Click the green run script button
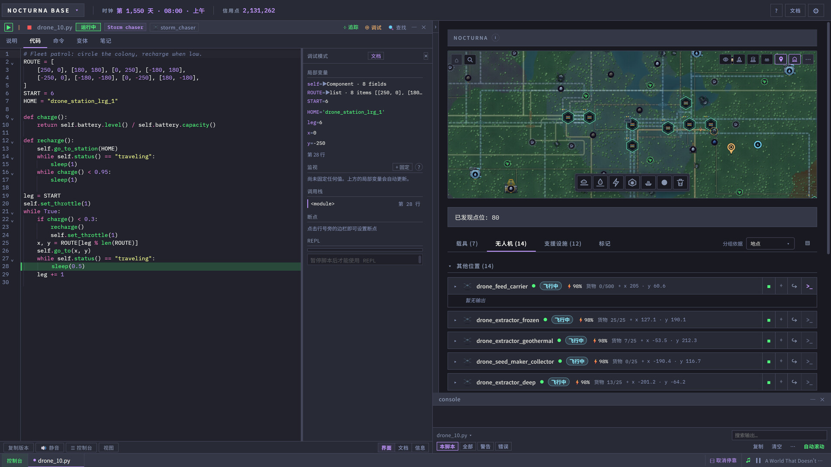This screenshot has width=831, height=467. [x=8, y=27]
